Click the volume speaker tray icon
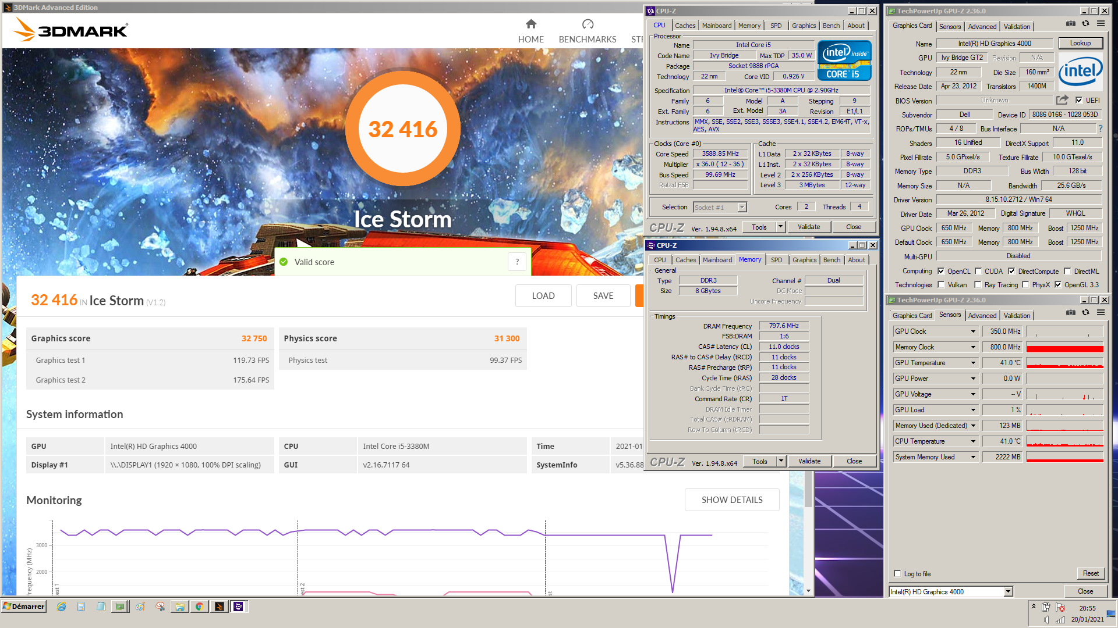 (1046, 620)
